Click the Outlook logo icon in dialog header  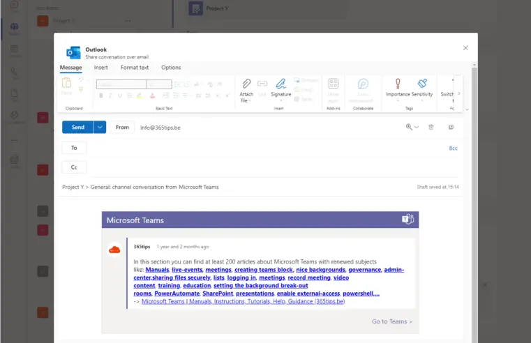73,53
